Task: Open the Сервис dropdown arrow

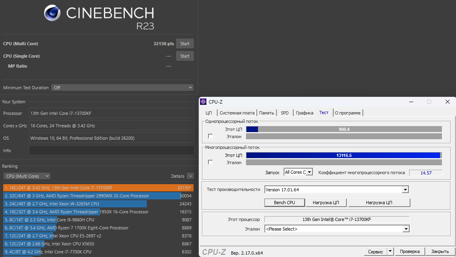Action: tap(390, 251)
